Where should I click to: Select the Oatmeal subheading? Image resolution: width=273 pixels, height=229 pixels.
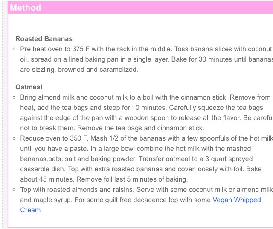(29, 87)
